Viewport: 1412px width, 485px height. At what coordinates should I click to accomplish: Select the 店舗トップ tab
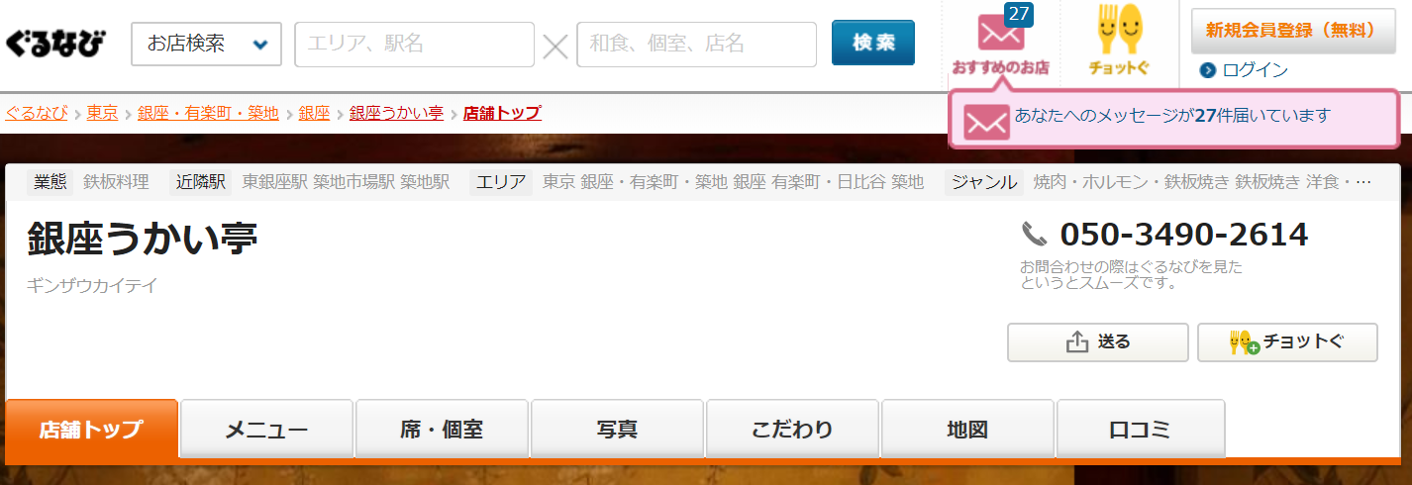(x=91, y=430)
